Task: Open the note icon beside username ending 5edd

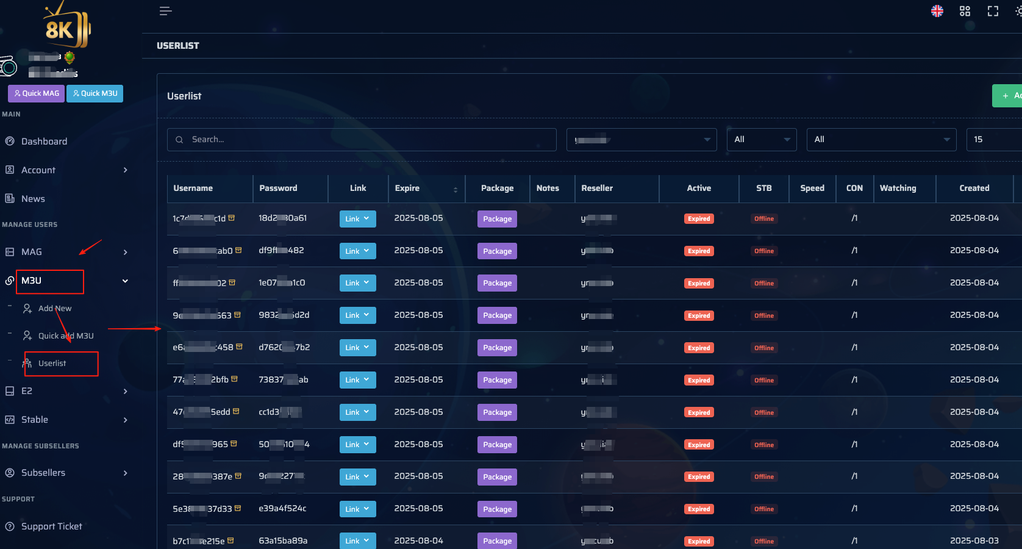Action: click(x=236, y=411)
